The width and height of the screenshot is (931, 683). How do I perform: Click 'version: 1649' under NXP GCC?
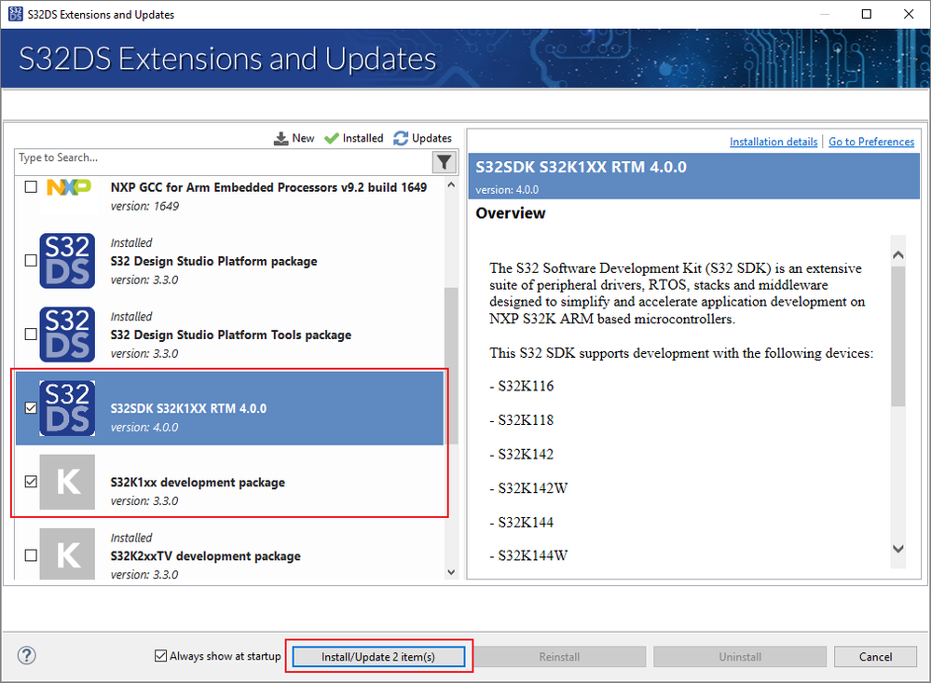click(x=144, y=207)
